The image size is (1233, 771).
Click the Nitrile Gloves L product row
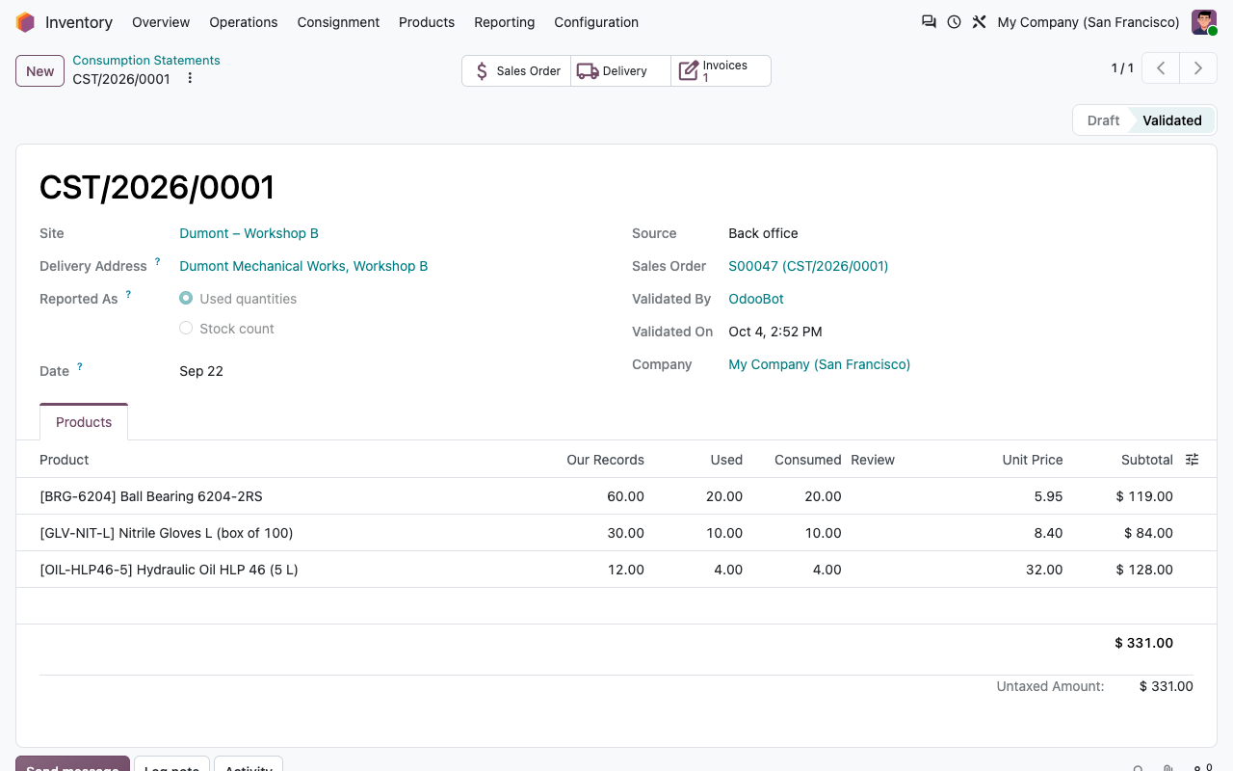pyautogui.click(x=616, y=533)
